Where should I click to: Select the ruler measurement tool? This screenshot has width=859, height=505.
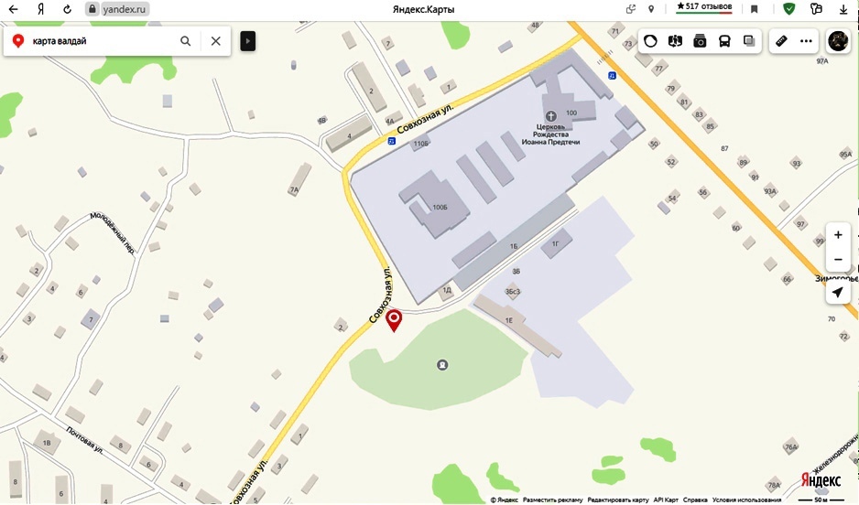[x=781, y=41]
